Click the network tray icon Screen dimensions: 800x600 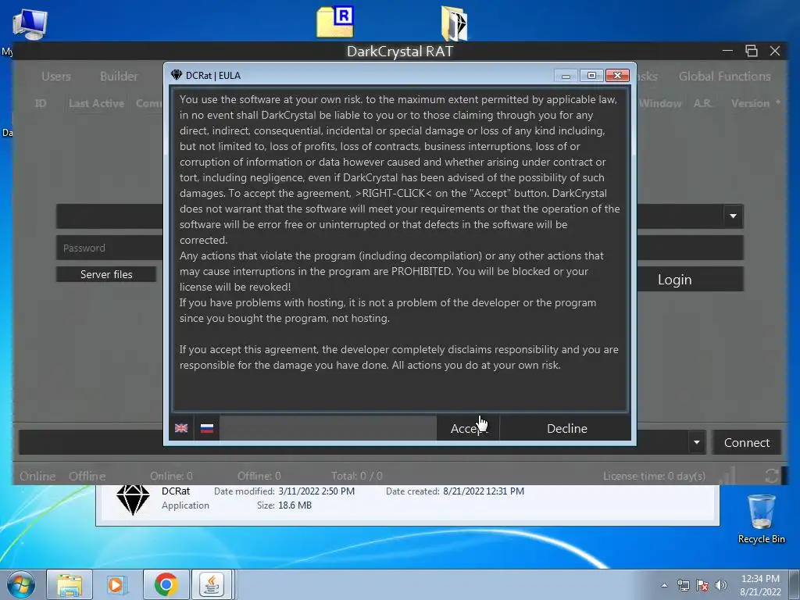pos(683,585)
